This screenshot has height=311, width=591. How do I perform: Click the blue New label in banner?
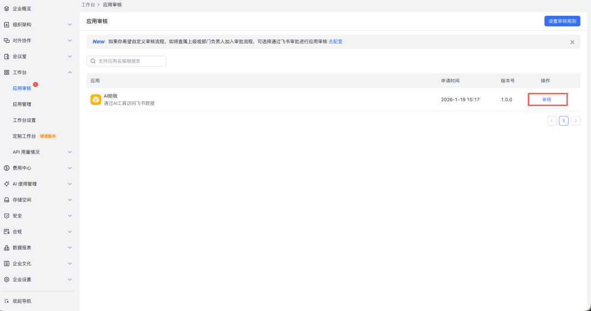(x=99, y=42)
